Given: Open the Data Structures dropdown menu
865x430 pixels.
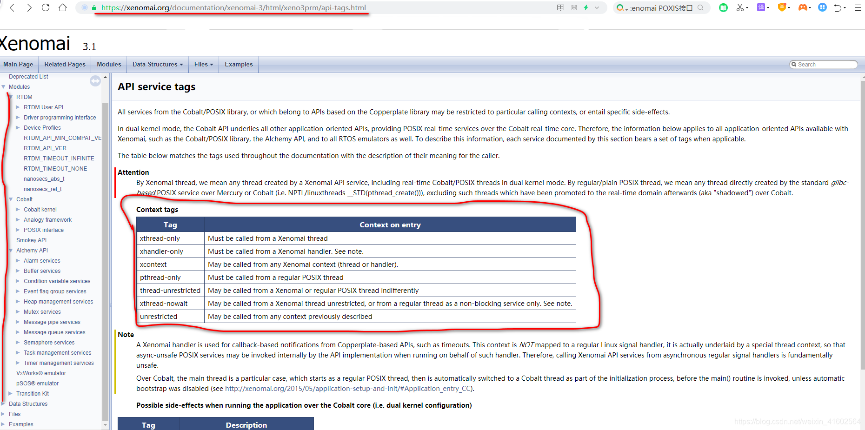Looking at the screenshot, I should [158, 64].
